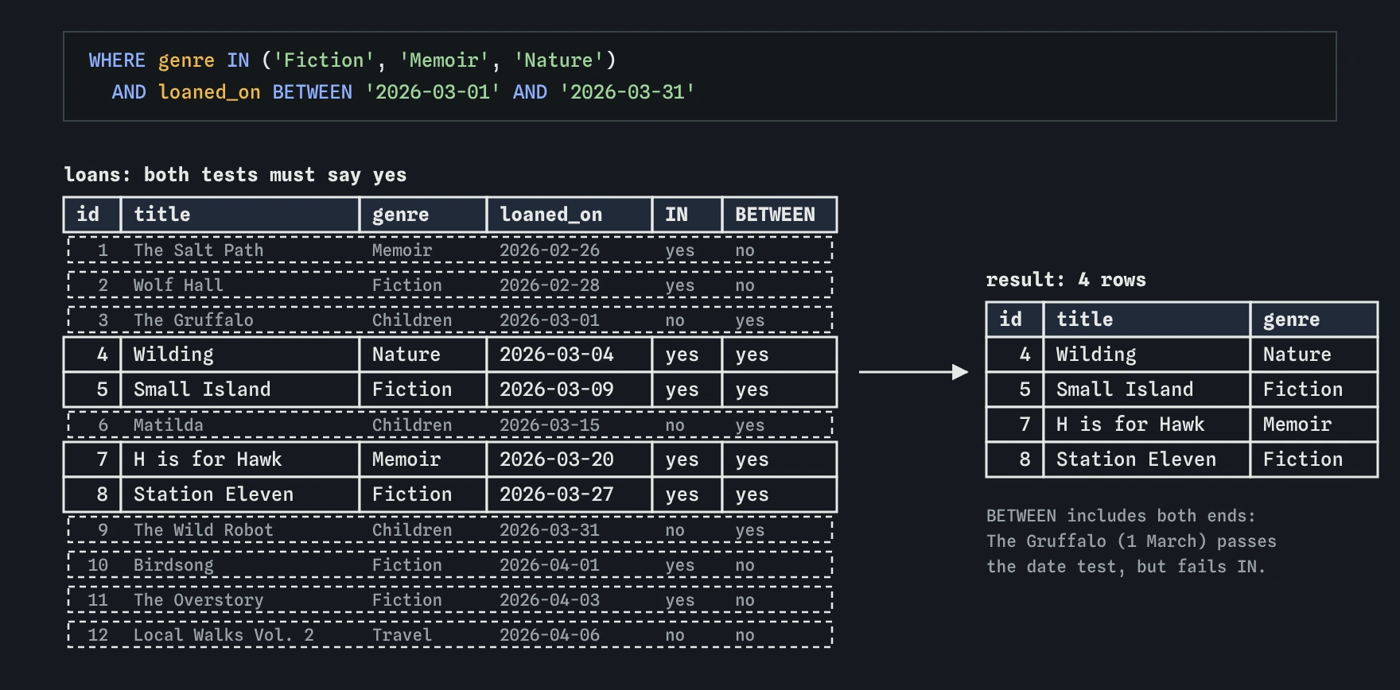Click the caption 'loans: both tests must say yes'
This screenshot has width=1400, height=690.
pos(235,175)
